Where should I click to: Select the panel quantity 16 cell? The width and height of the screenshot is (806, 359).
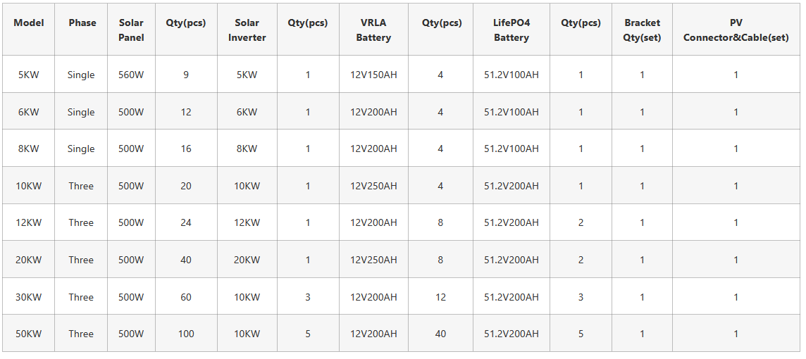click(186, 149)
